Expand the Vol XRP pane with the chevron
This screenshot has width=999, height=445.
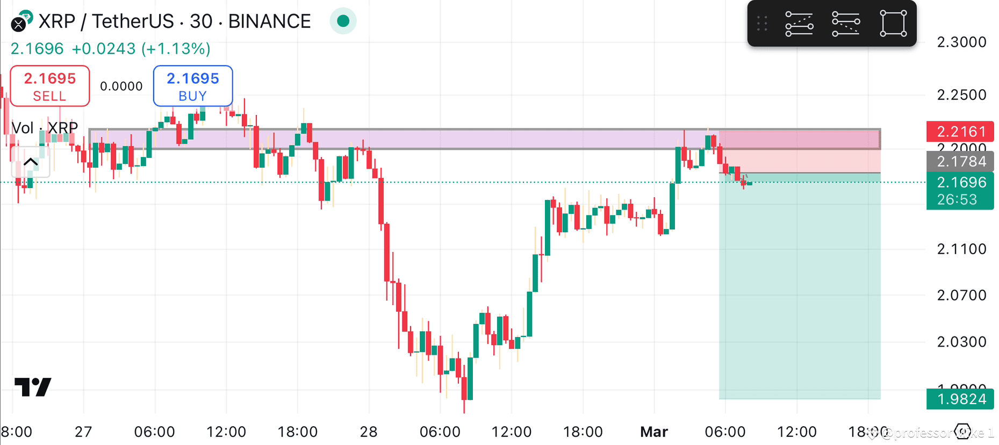31,162
